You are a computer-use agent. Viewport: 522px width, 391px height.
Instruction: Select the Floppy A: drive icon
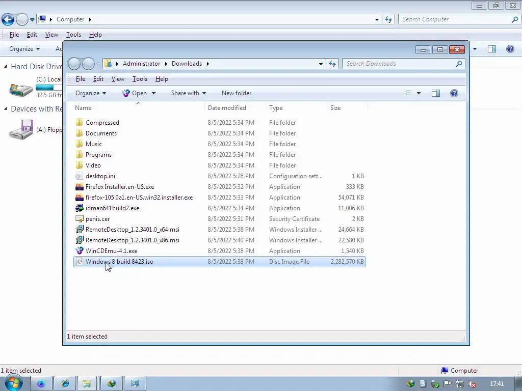coord(21,130)
